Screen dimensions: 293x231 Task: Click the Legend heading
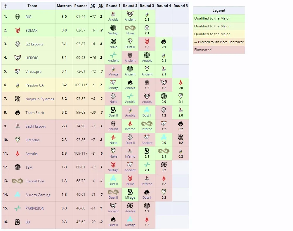point(219,10)
